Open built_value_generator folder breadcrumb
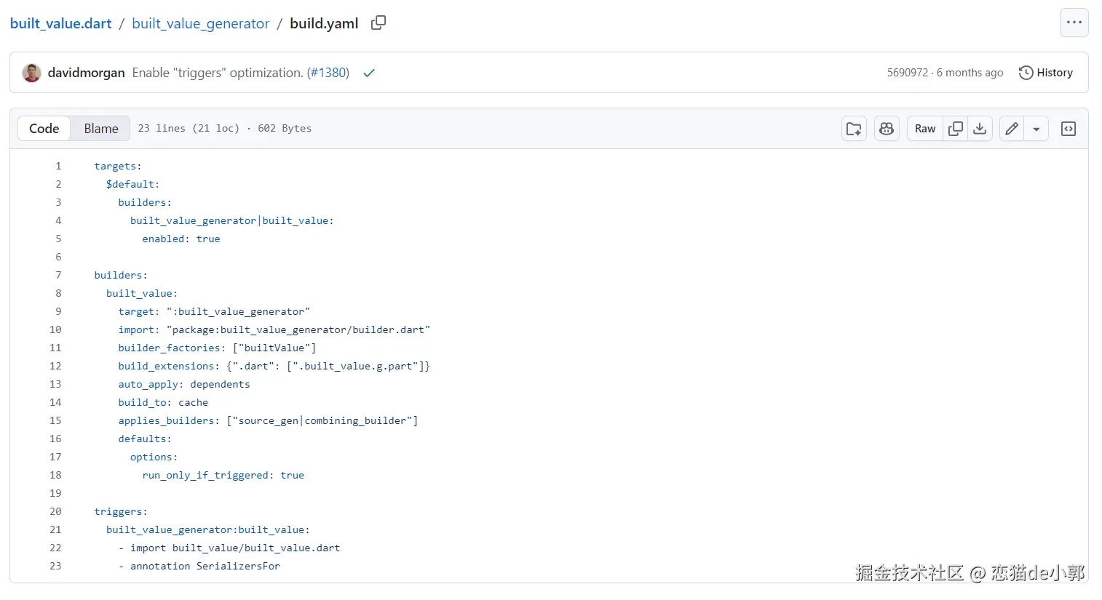Image resolution: width=1102 pixels, height=600 pixels. pos(200,23)
